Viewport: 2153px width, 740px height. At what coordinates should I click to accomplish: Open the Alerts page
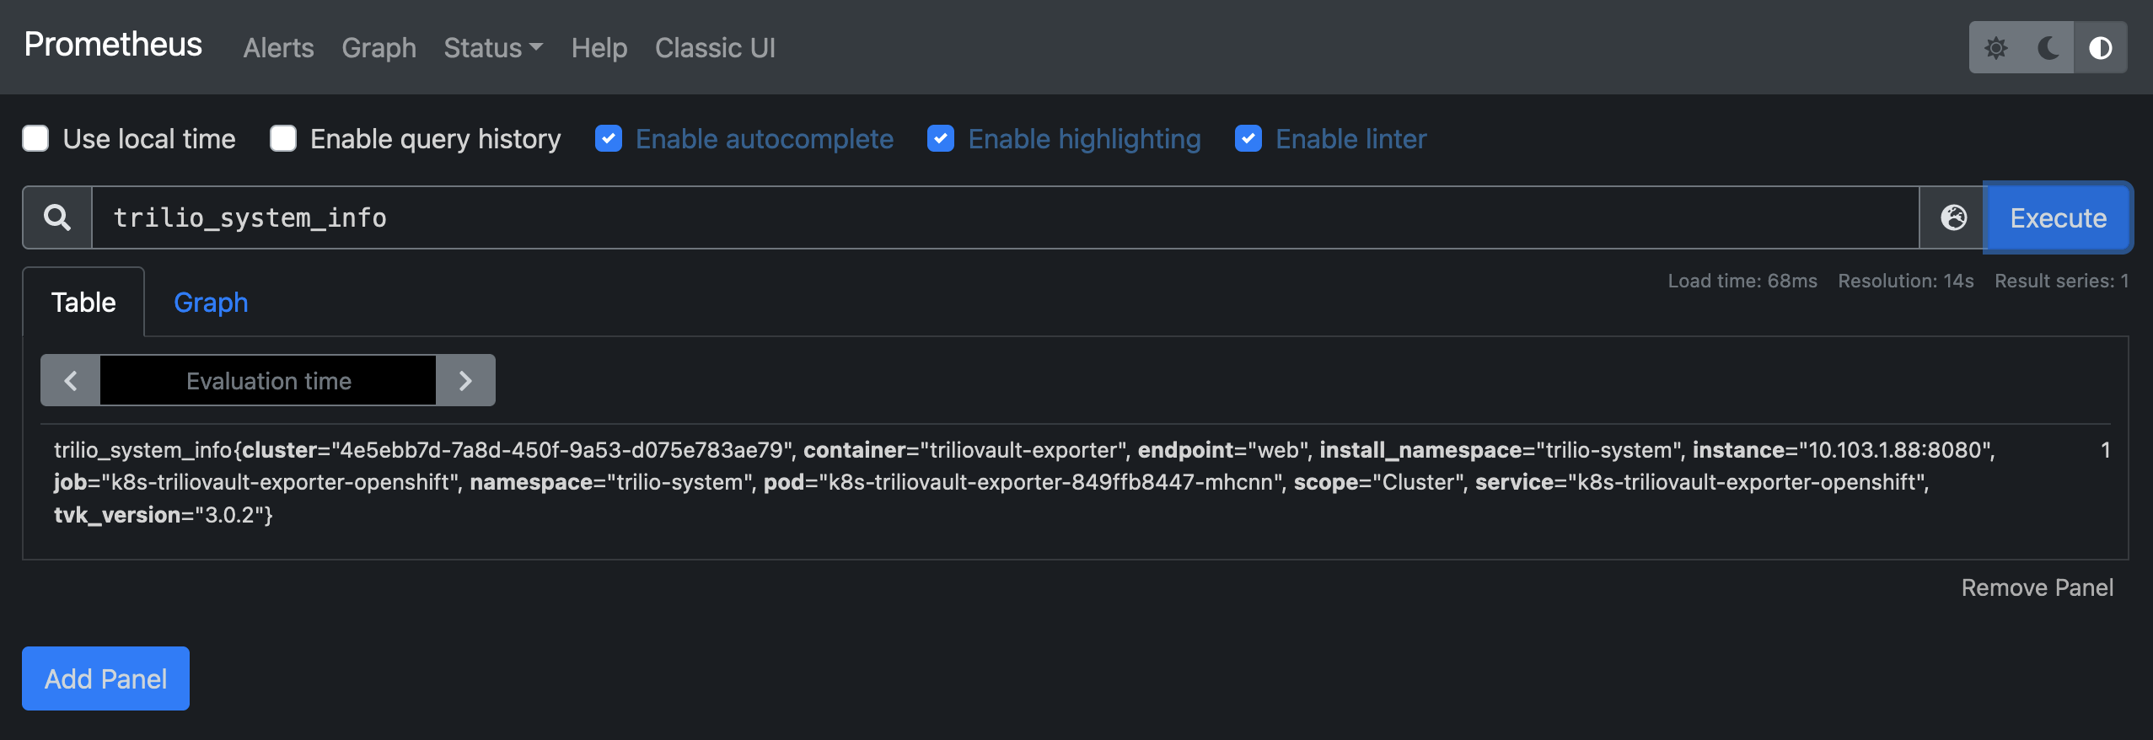pyautogui.click(x=278, y=48)
